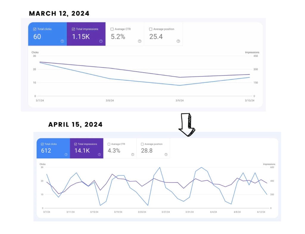Viewport: 305px width, 234px height.
Task: Open help icon beside 25.4 Average position
Action: click(x=178, y=41)
